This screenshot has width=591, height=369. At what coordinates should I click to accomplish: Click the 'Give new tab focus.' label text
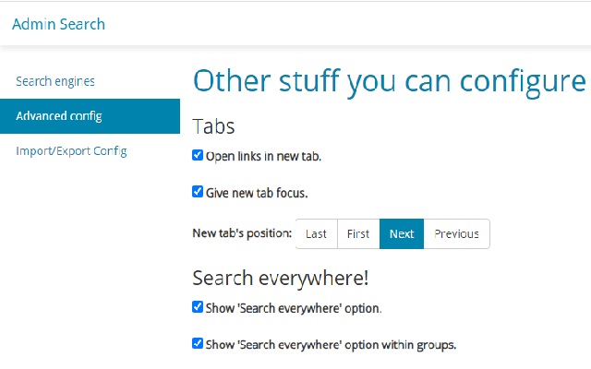click(x=257, y=193)
